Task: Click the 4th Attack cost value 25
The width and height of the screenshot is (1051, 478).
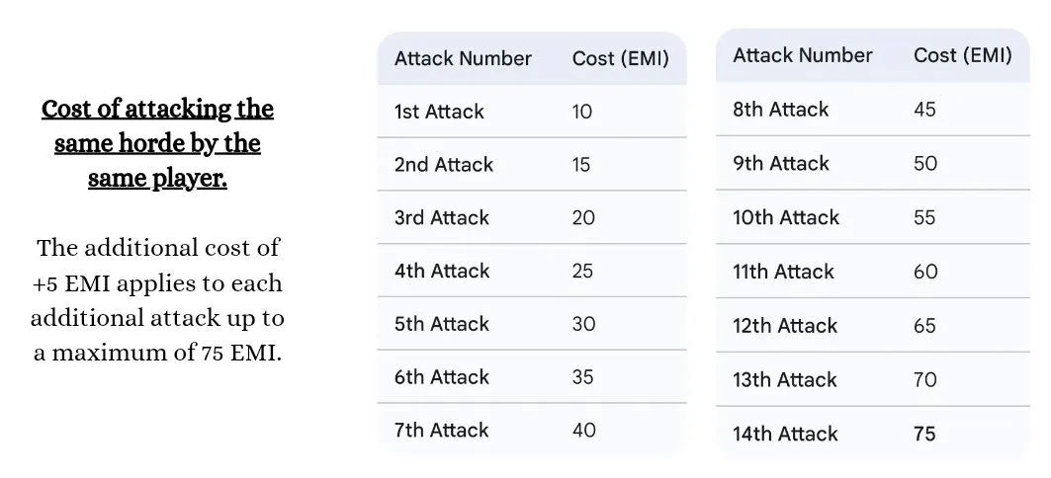Action: (x=582, y=271)
